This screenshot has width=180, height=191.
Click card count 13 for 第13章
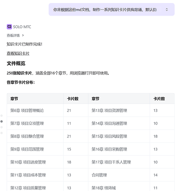[155, 110]
